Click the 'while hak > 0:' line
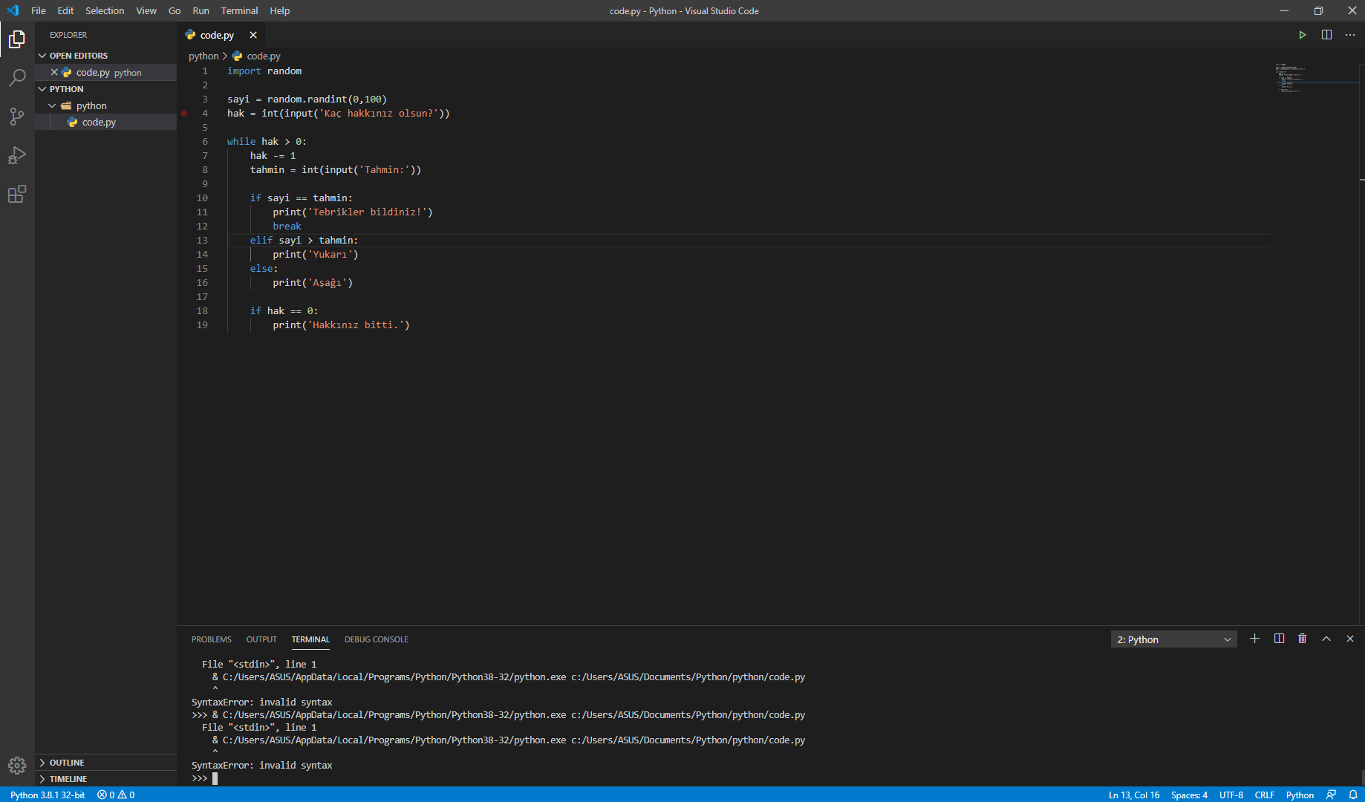1365x802 pixels. pos(267,141)
